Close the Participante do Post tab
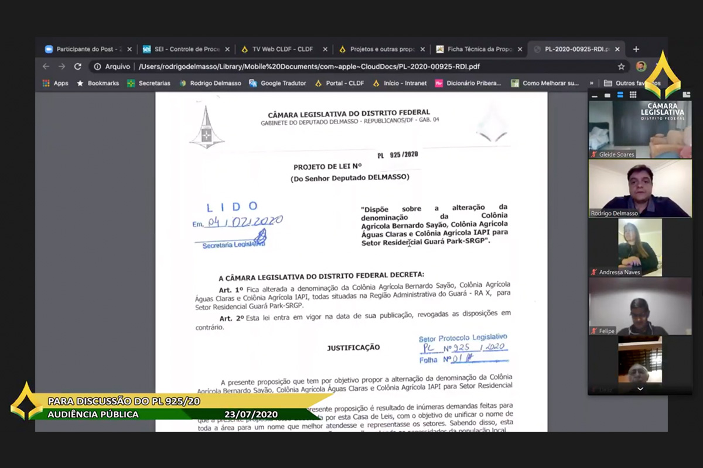This screenshot has width=703, height=468. 129,49
